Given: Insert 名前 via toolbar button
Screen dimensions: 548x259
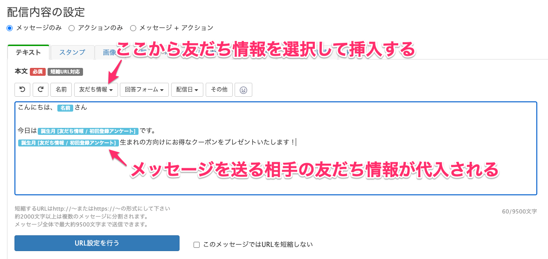Looking at the screenshot, I should 61,90.
